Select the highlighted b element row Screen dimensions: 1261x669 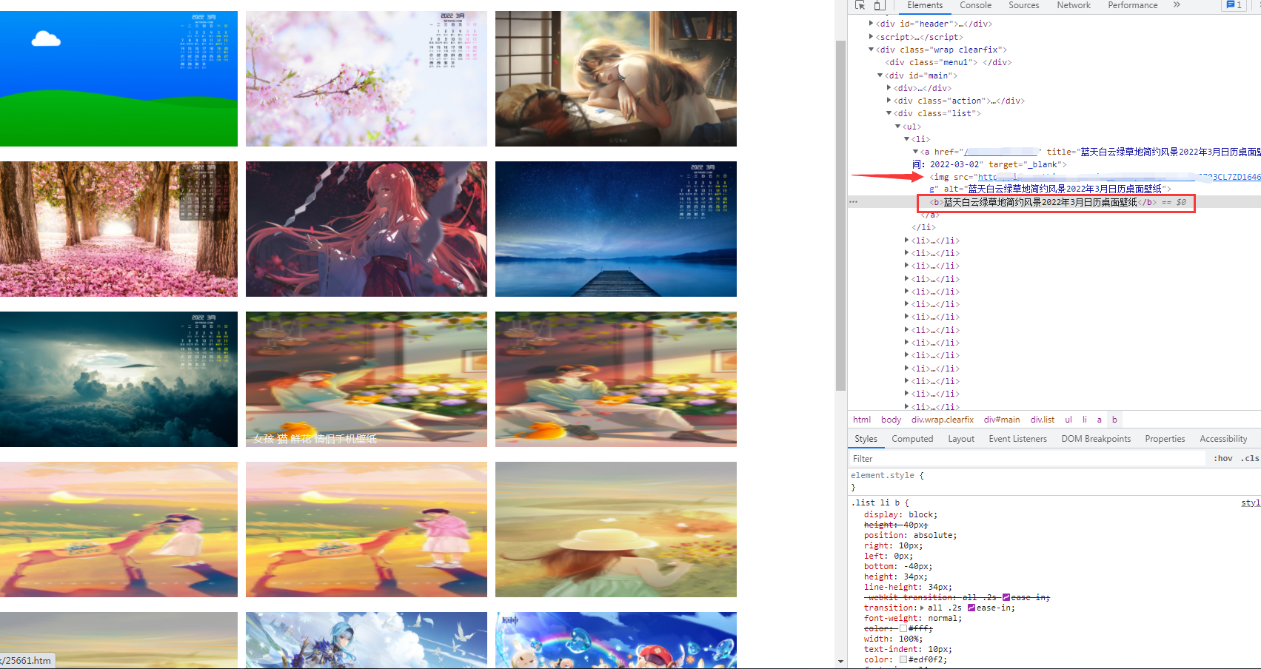1054,202
